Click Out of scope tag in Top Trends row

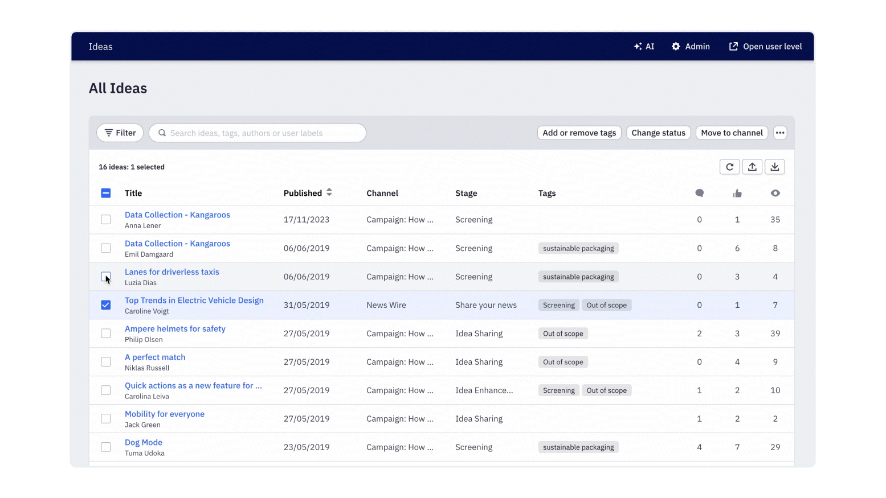pyautogui.click(x=607, y=305)
